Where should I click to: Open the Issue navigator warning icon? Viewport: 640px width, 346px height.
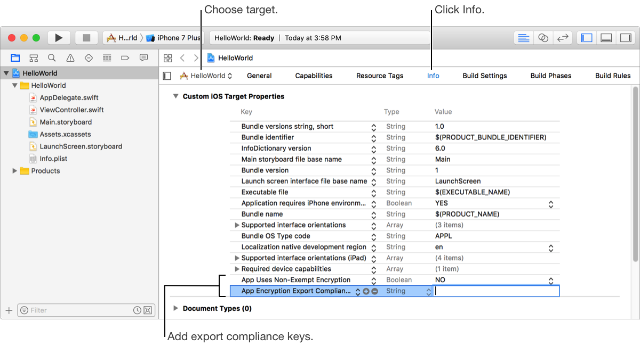[70, 57]
